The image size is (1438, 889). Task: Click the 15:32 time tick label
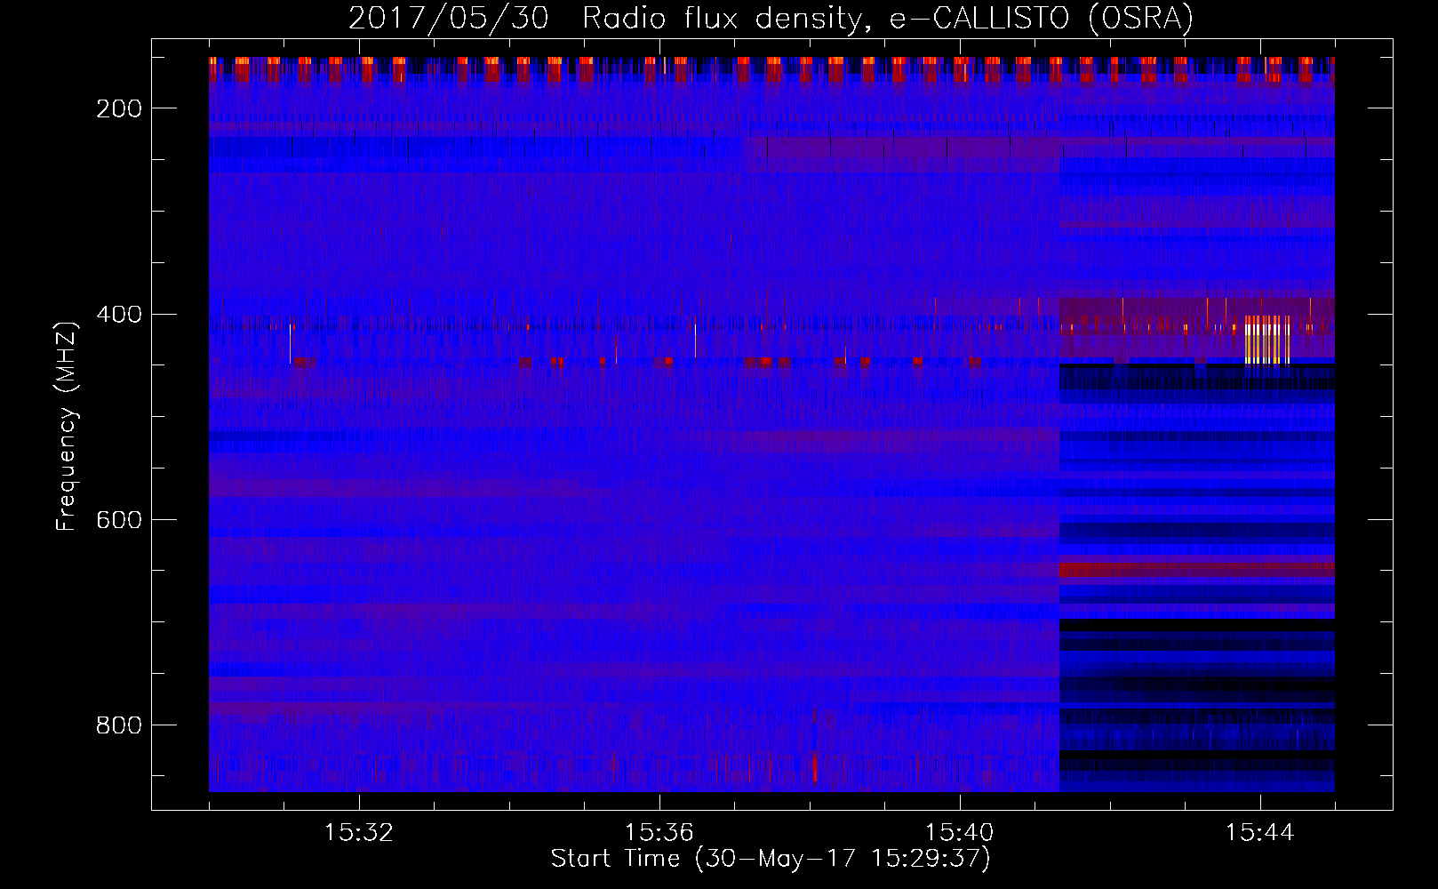click(359, 833)
